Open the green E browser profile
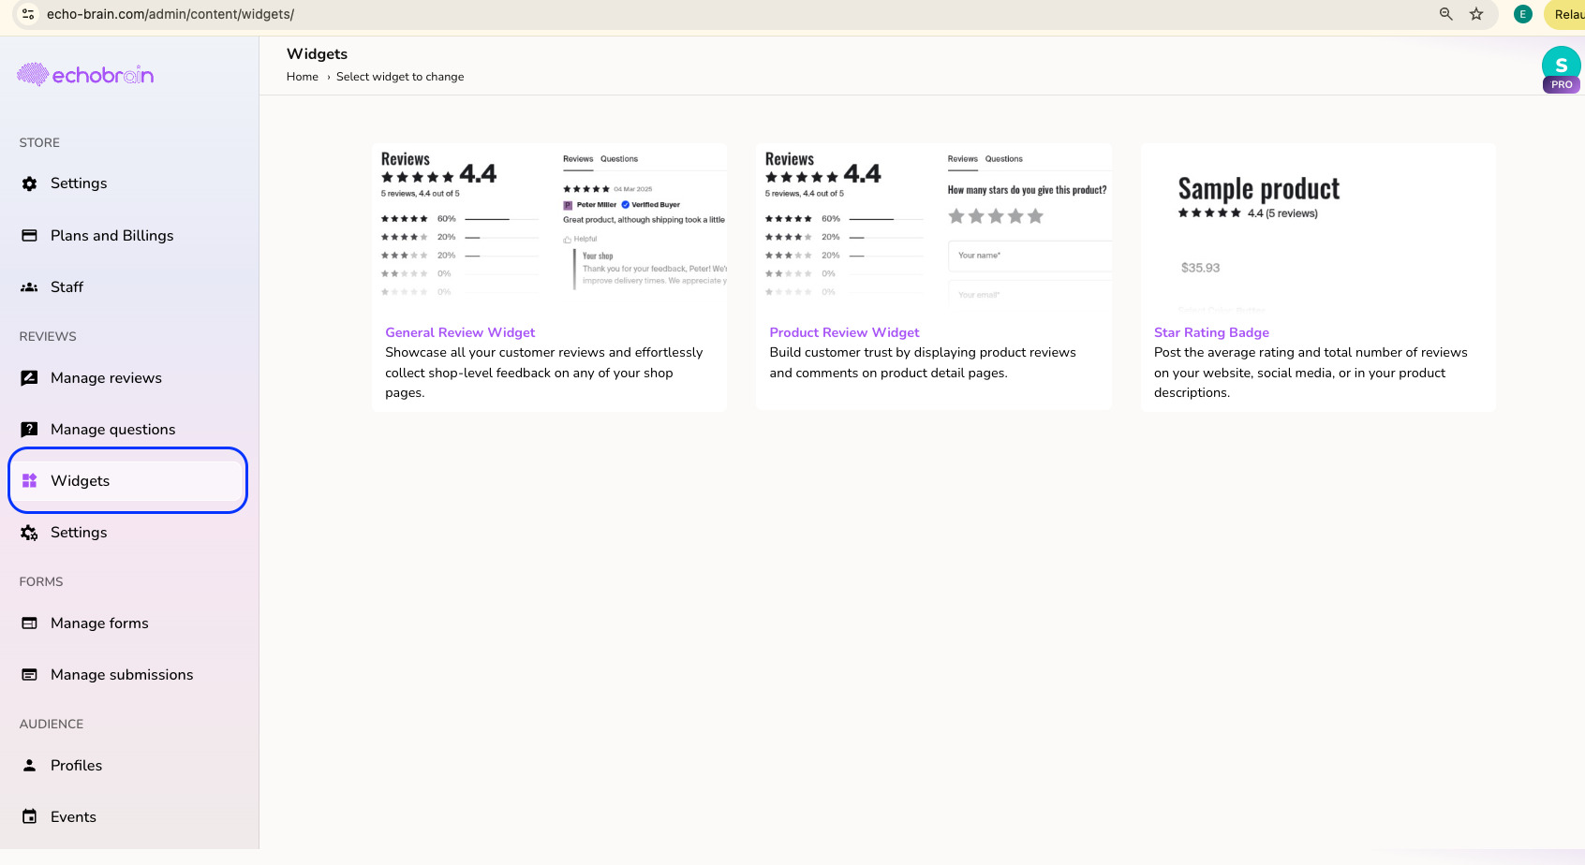1585x865 pixels. click(1523, 14)
